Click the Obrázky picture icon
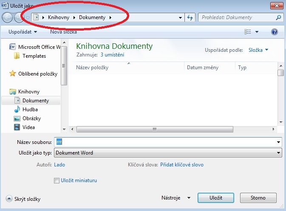 17,118
